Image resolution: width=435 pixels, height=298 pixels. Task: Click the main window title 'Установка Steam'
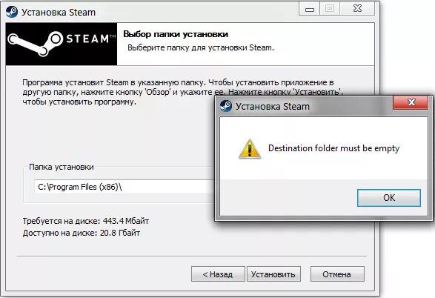[59, 13]
